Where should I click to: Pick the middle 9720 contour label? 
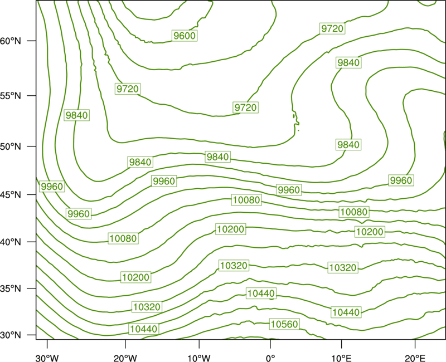[245, 107]
